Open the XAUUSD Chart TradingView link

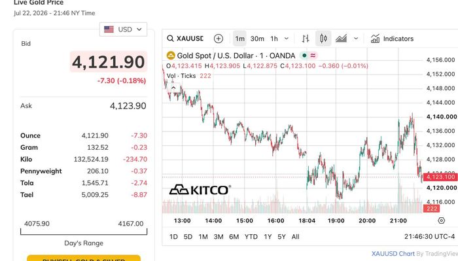393,254
